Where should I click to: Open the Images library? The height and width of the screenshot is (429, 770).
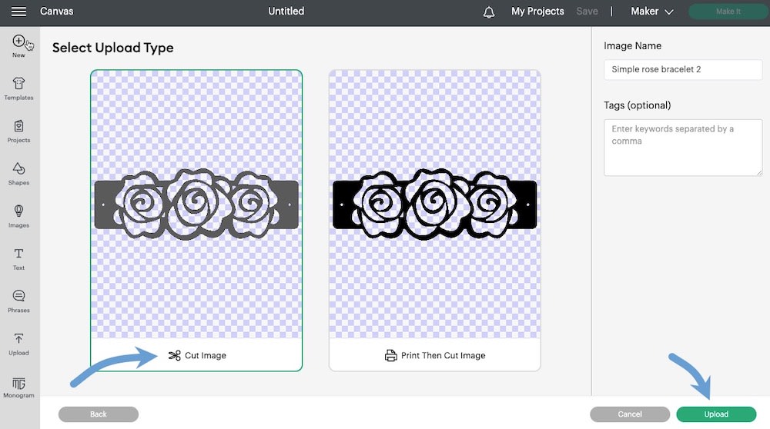pos(18,216)
